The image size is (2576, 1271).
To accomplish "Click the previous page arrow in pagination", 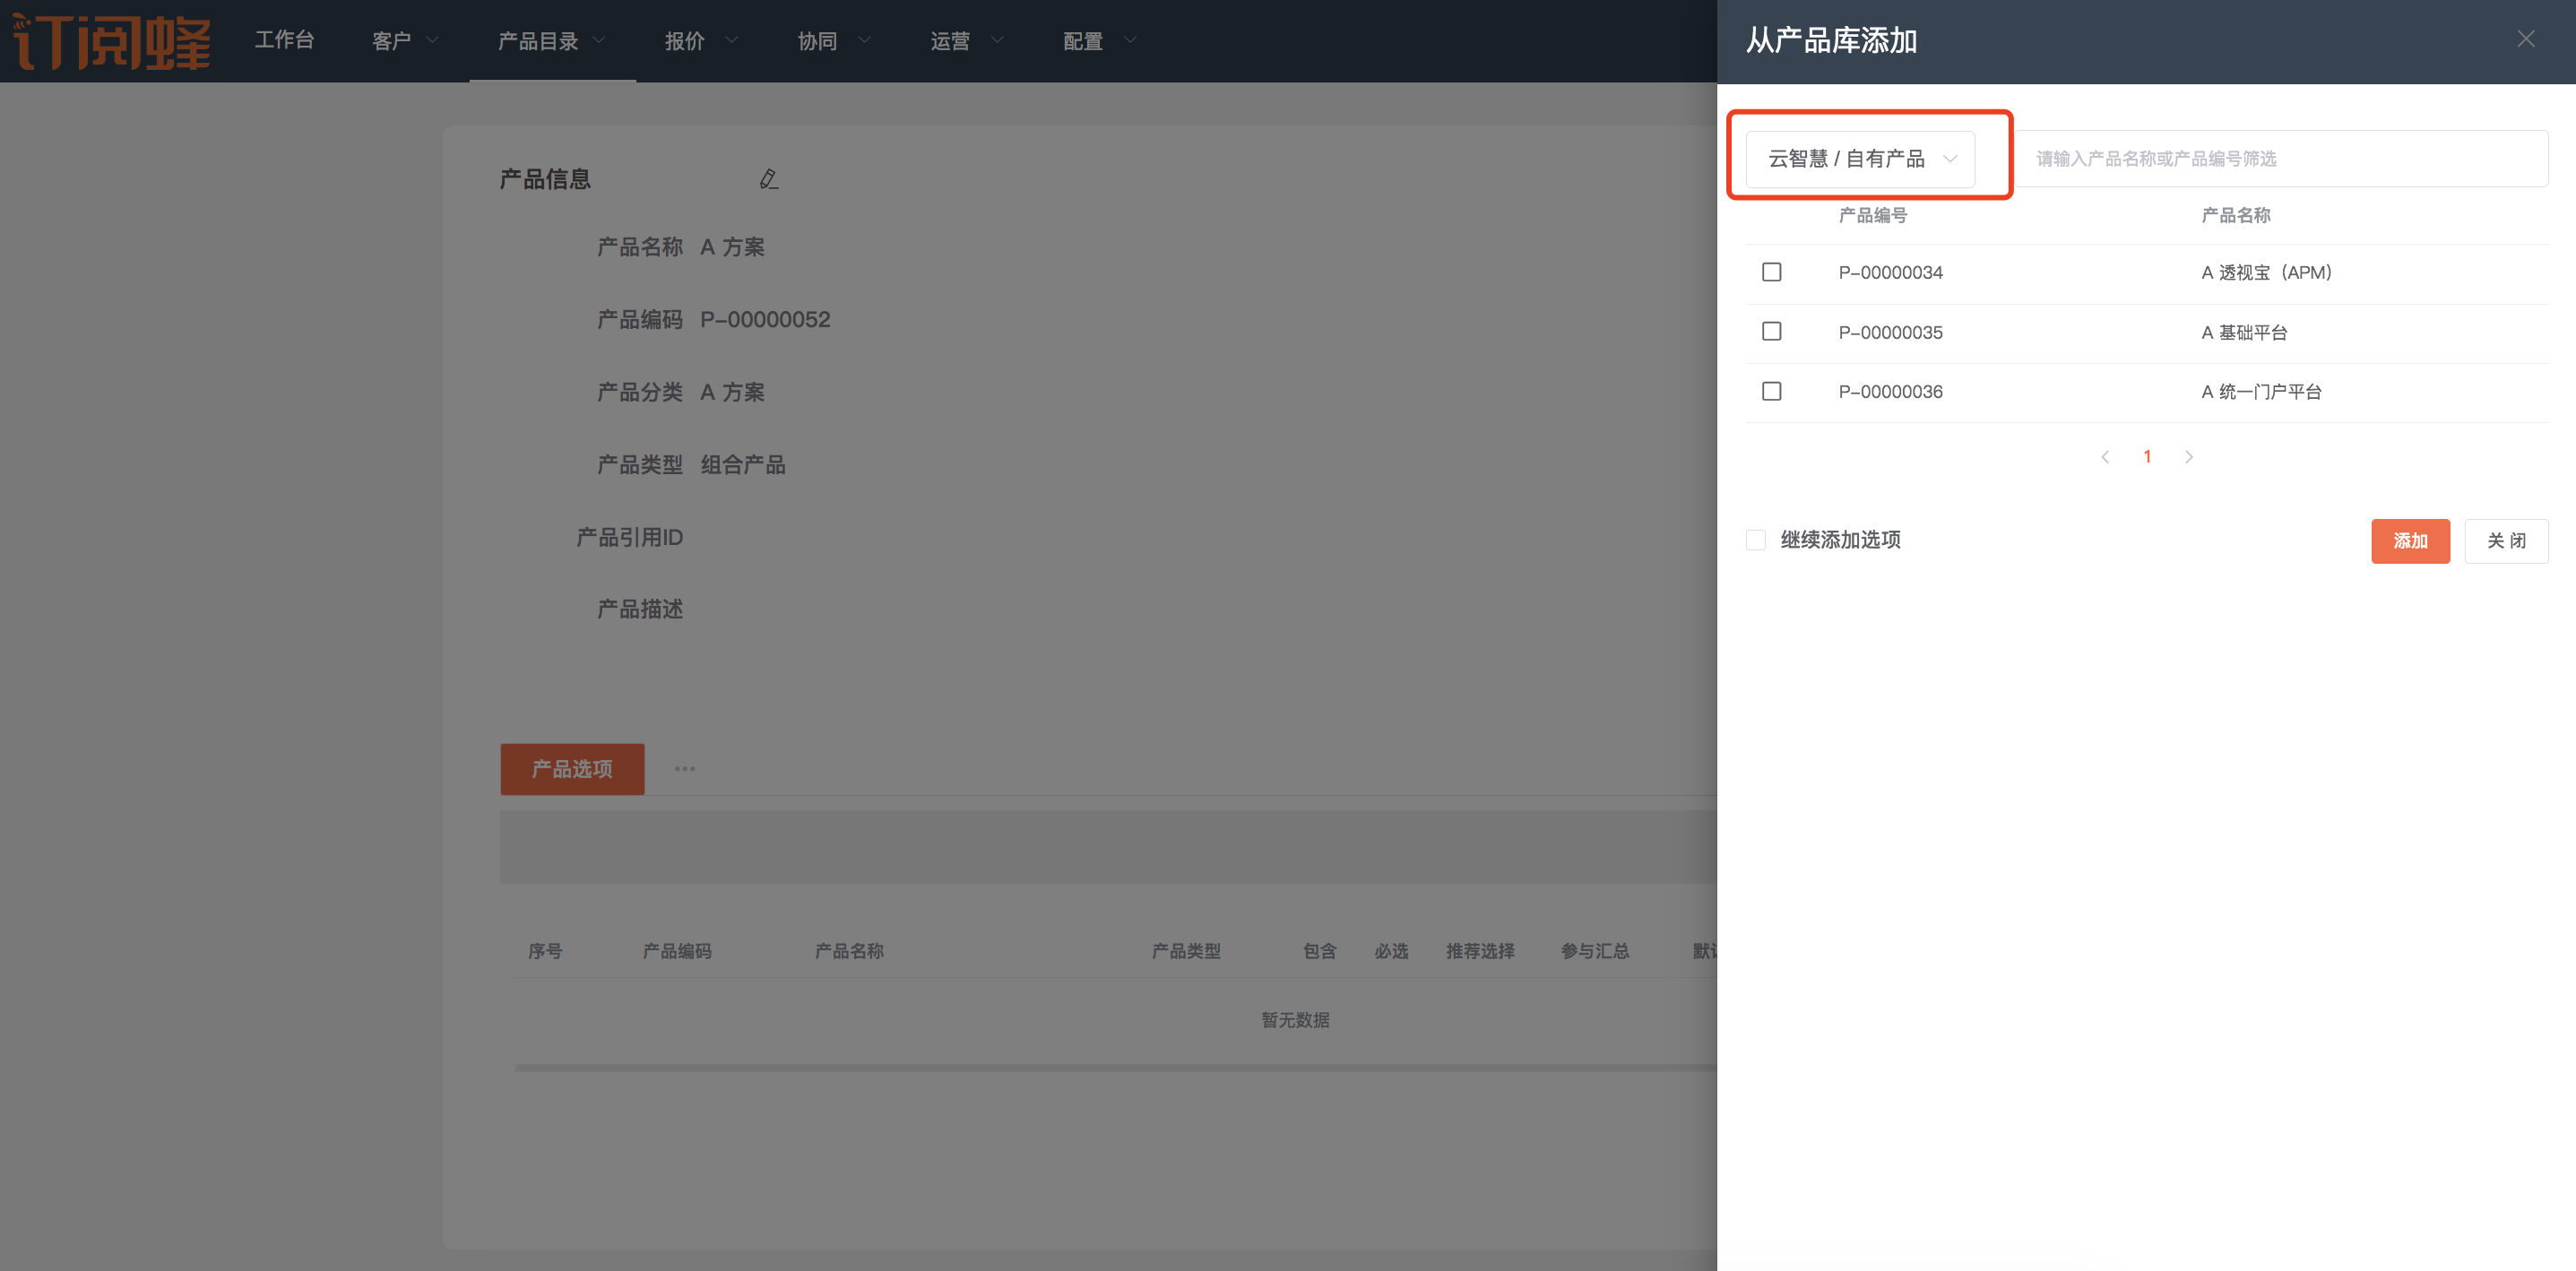I will [2105, 457].
